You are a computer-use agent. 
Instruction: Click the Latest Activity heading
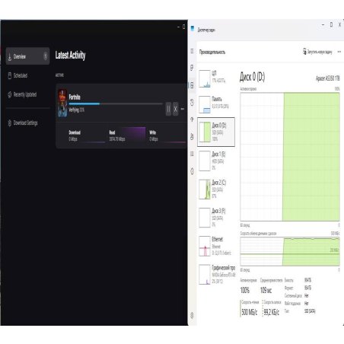tap(70, 56)
